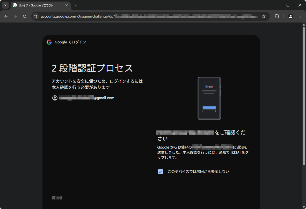Click the browser profile avatar icon
Viewport: 306px width, 209px height.
click(290, 16)
